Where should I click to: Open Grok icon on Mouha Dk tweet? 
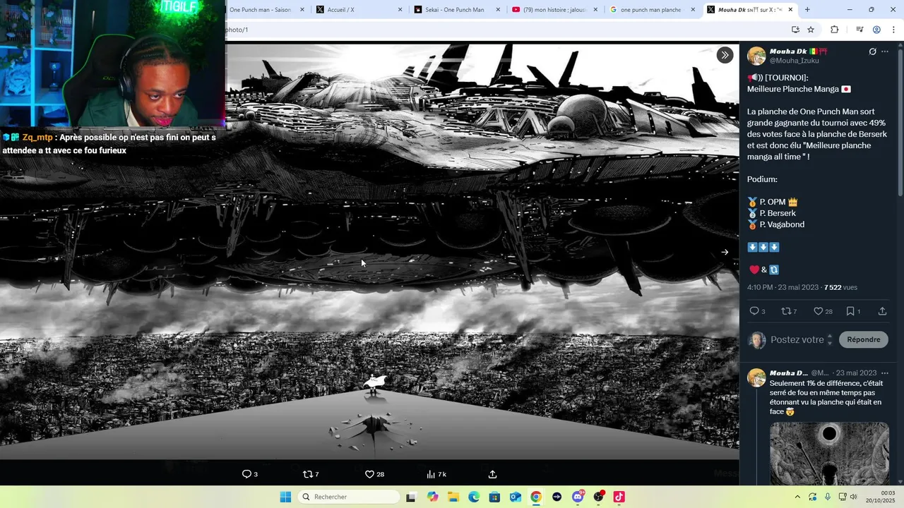pyautogui.click(x=872, y=52)
